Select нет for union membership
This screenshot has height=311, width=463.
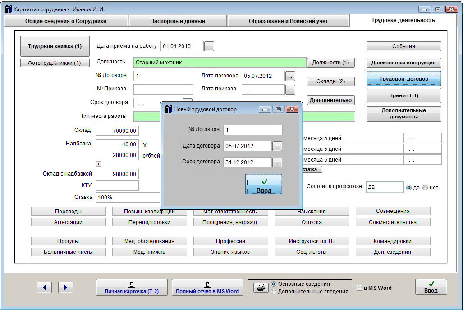click(x=425, y=188)
